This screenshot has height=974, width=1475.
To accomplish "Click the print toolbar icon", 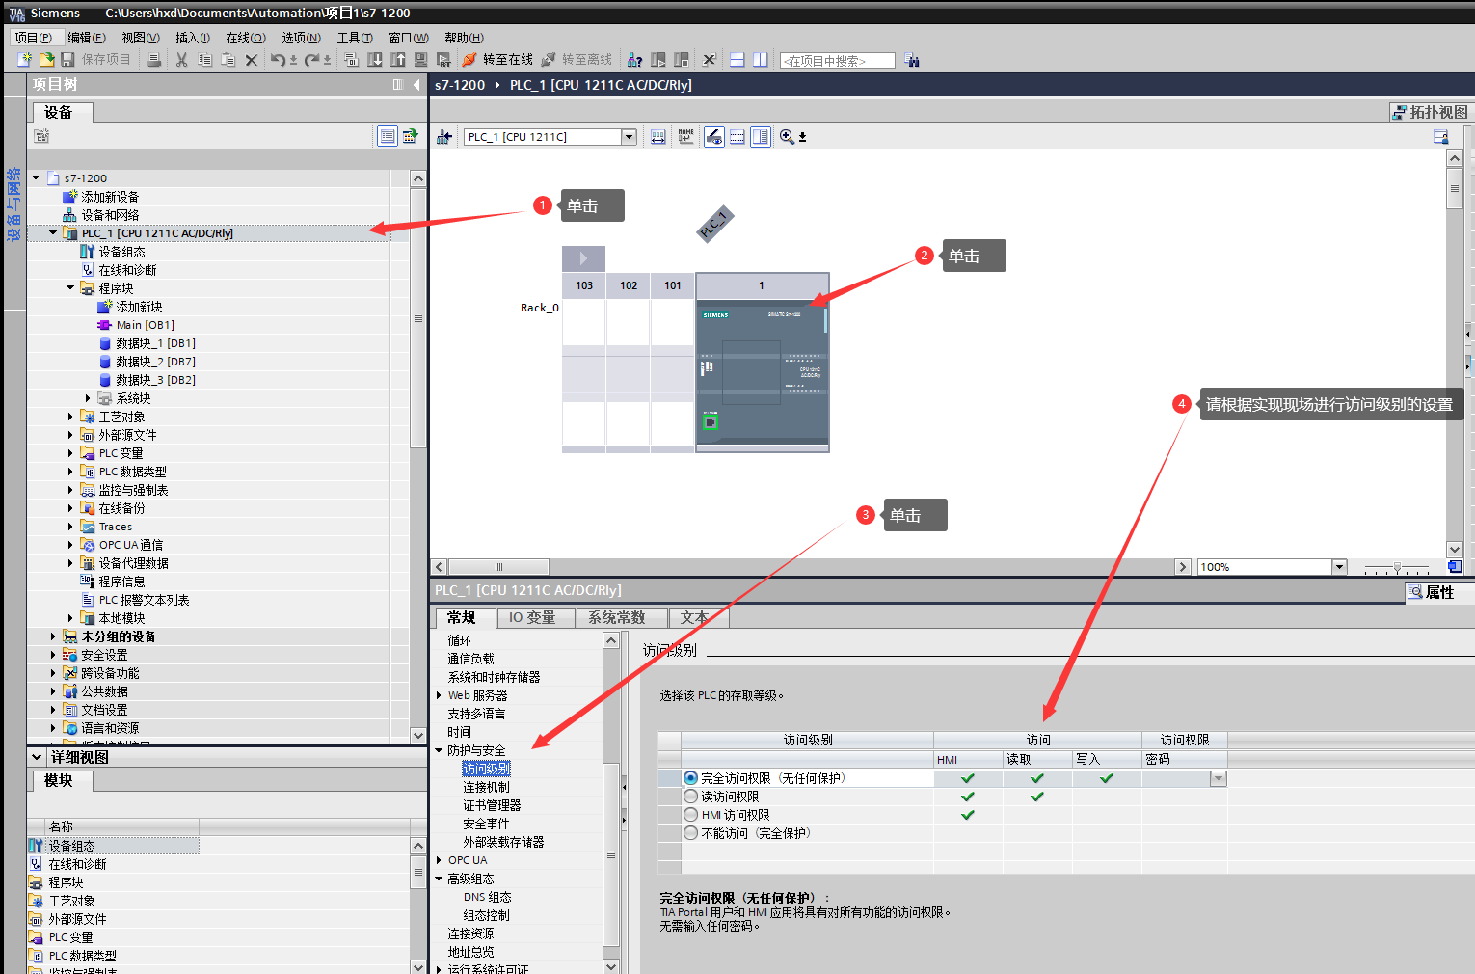I will [x=154, y=60].
